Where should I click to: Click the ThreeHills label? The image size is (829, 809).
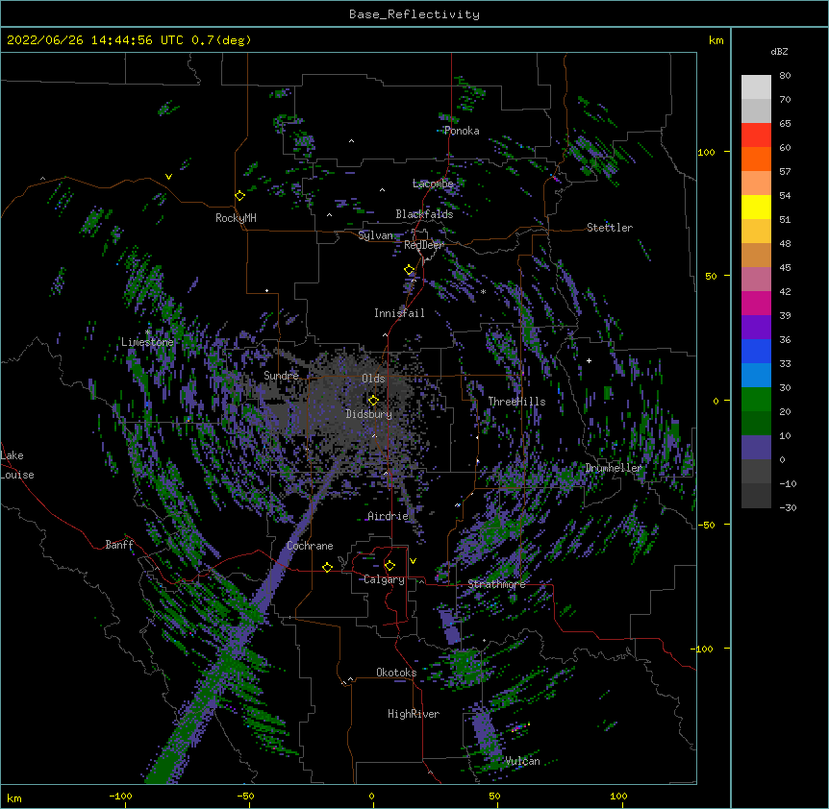coord(516,402)
